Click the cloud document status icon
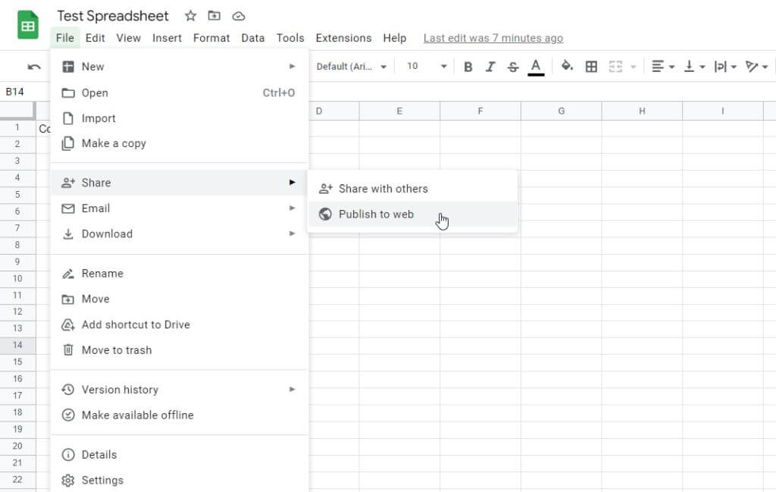 (239, 17)
